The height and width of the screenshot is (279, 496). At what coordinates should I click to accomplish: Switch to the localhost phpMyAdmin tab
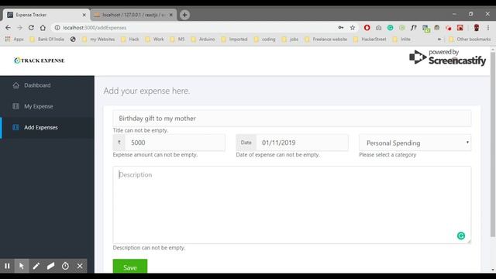tap(133, 15)
